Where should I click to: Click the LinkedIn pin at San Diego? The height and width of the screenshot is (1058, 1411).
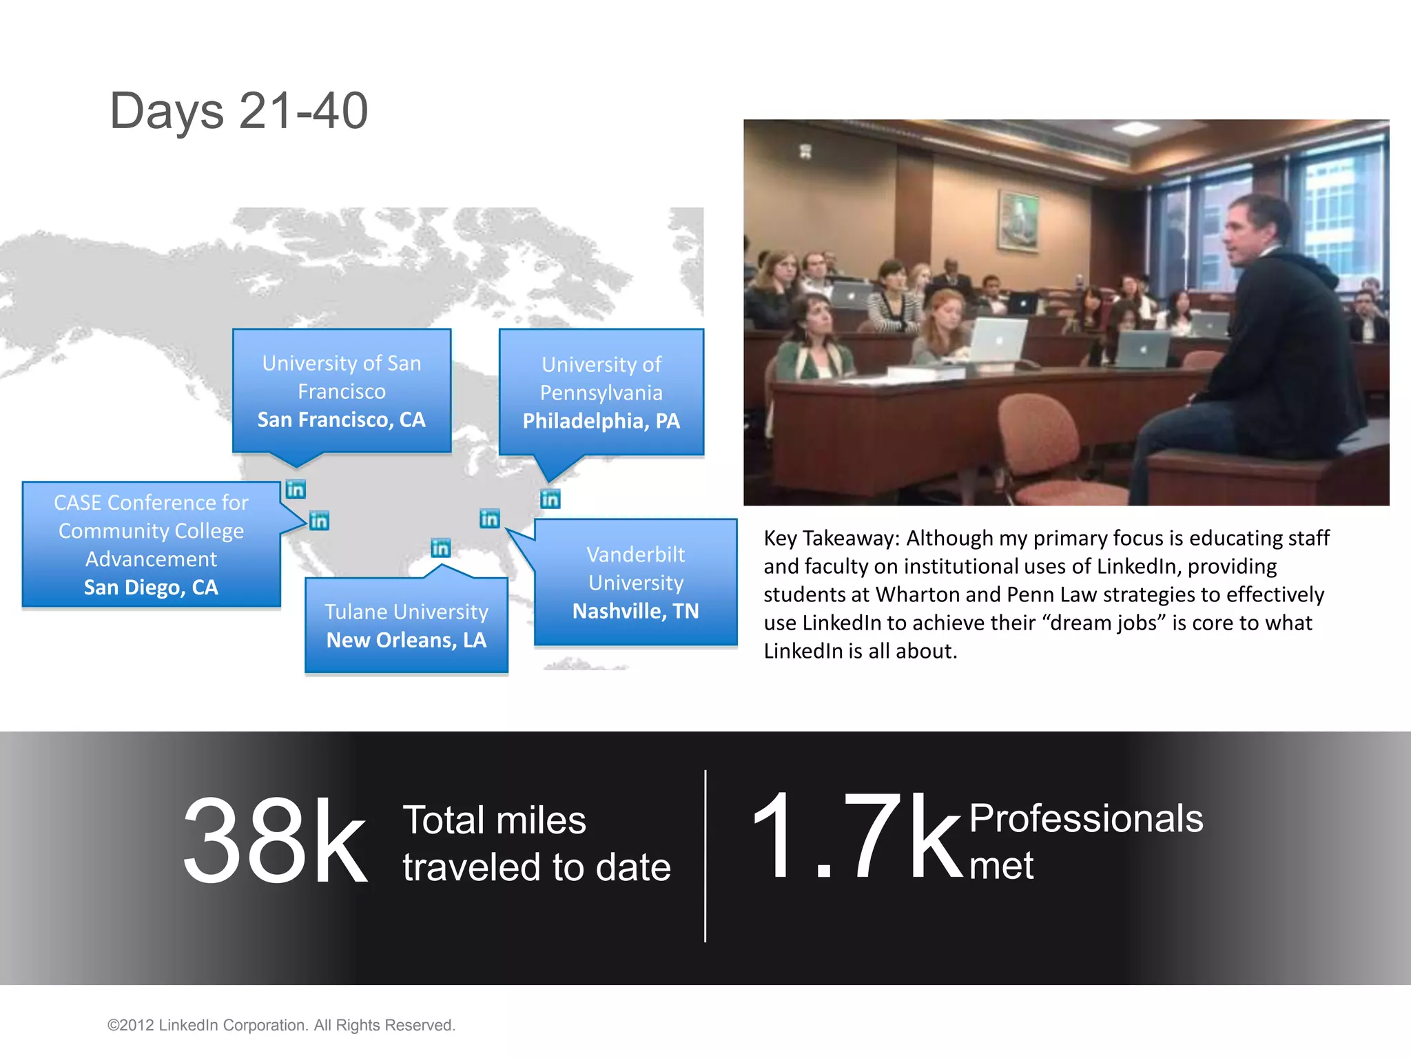coord(319,521)
